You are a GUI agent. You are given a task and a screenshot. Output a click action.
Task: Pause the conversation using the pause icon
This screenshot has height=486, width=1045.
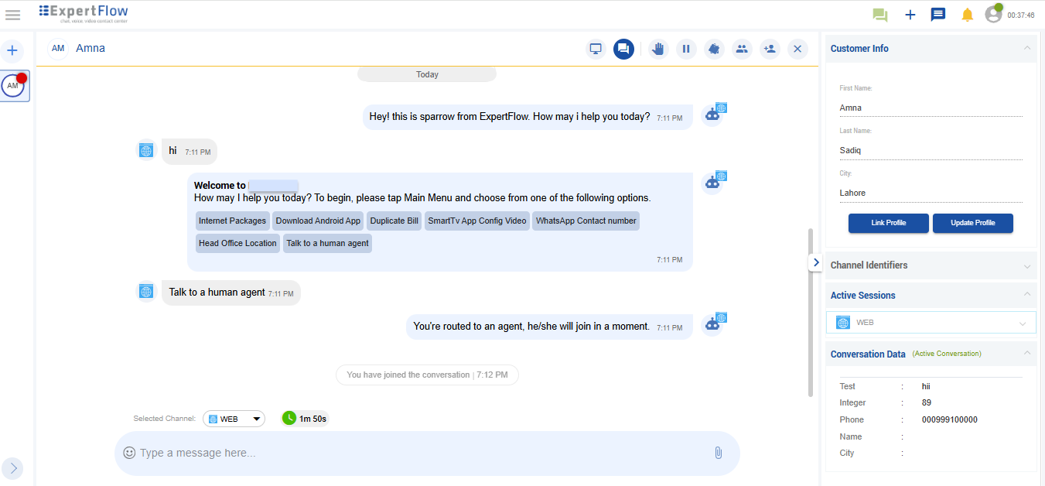point(686,48)
